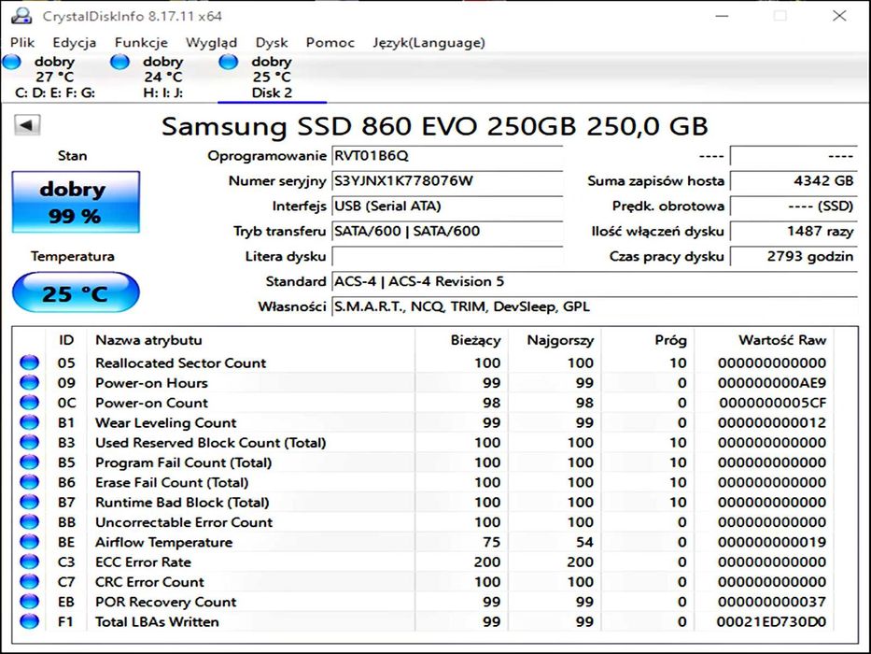Image resolution: width=871 pixels, height=654 pixels.
Task: Click rotation rate value ---- (SSD)
Action: tap(794, 206)
